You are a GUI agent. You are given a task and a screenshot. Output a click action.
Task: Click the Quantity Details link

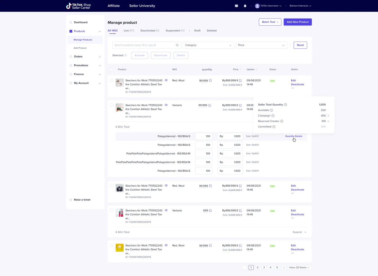click(294, 136)
